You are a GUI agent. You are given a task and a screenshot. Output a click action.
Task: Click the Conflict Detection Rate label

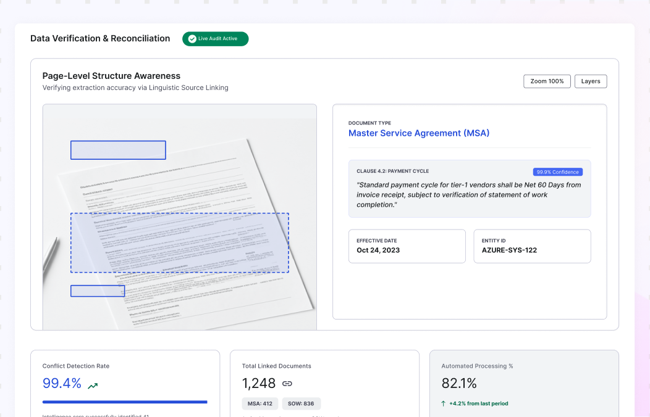pos(76,366)
